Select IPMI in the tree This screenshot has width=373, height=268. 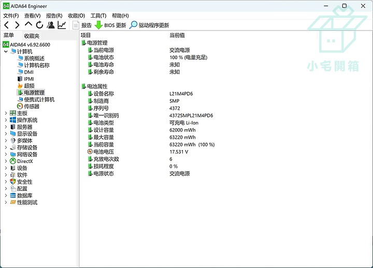[26, 79]
